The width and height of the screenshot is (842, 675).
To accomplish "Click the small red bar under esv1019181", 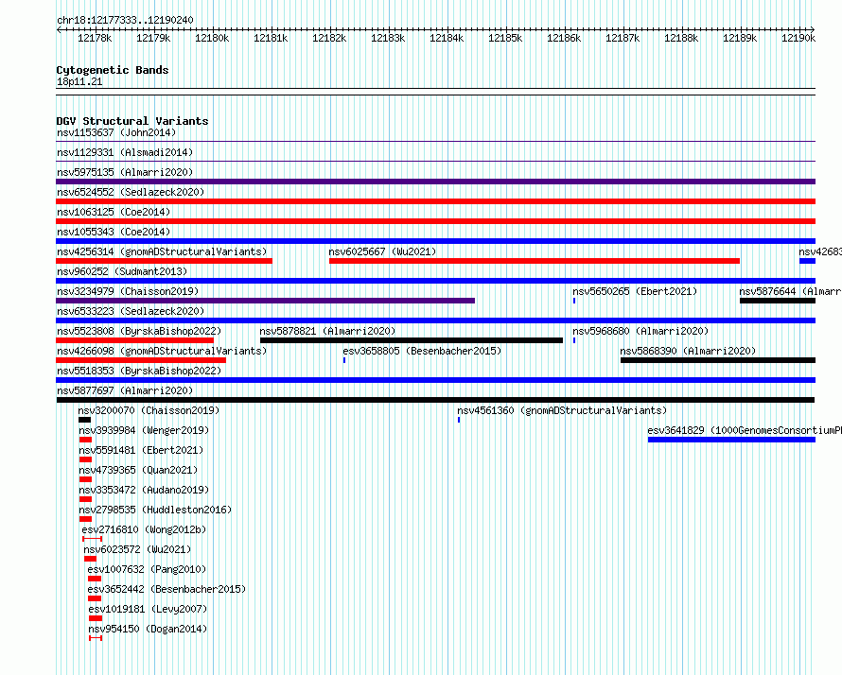I will coord(96,618).
